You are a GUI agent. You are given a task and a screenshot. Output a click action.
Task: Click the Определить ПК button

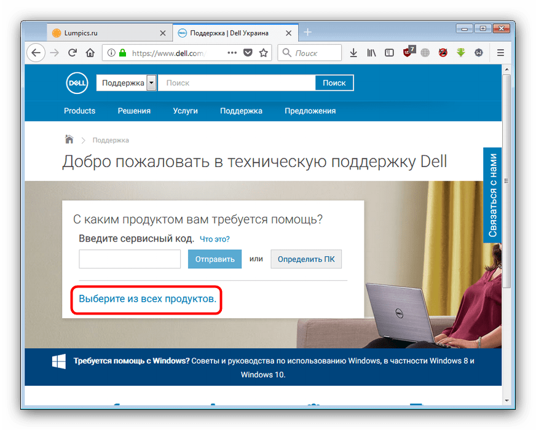(306, 259)
